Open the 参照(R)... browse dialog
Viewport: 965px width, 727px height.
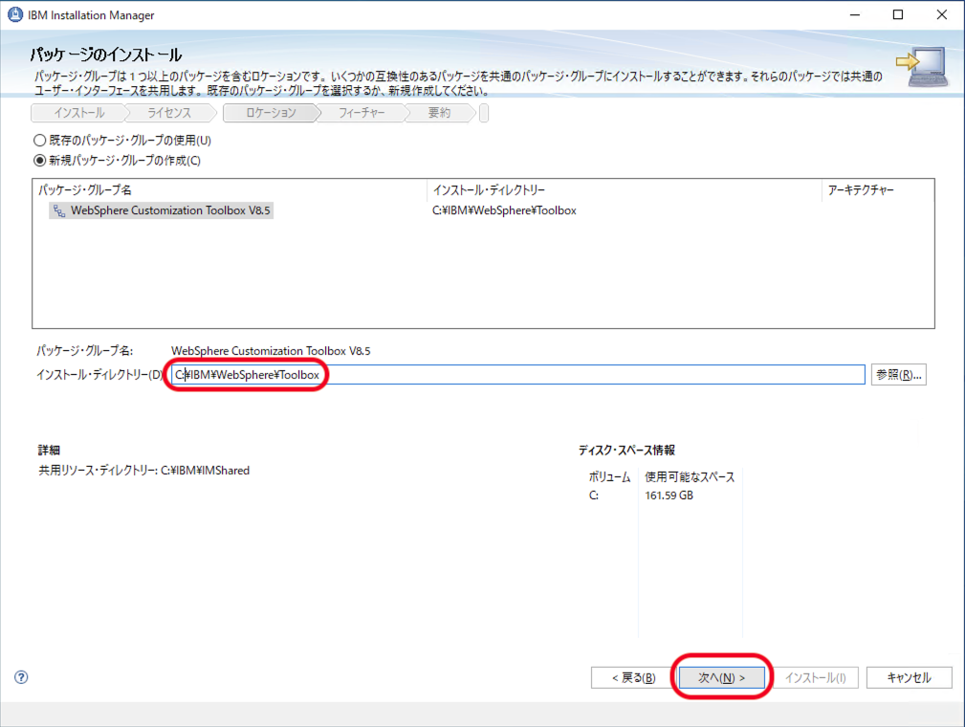tap(899, 374)
